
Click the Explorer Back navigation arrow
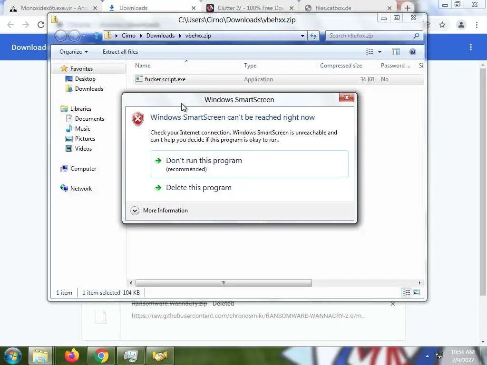pyautogui.click(x=60, y=36)
